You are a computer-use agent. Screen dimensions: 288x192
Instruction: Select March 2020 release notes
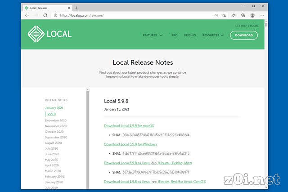coord(53,171)
